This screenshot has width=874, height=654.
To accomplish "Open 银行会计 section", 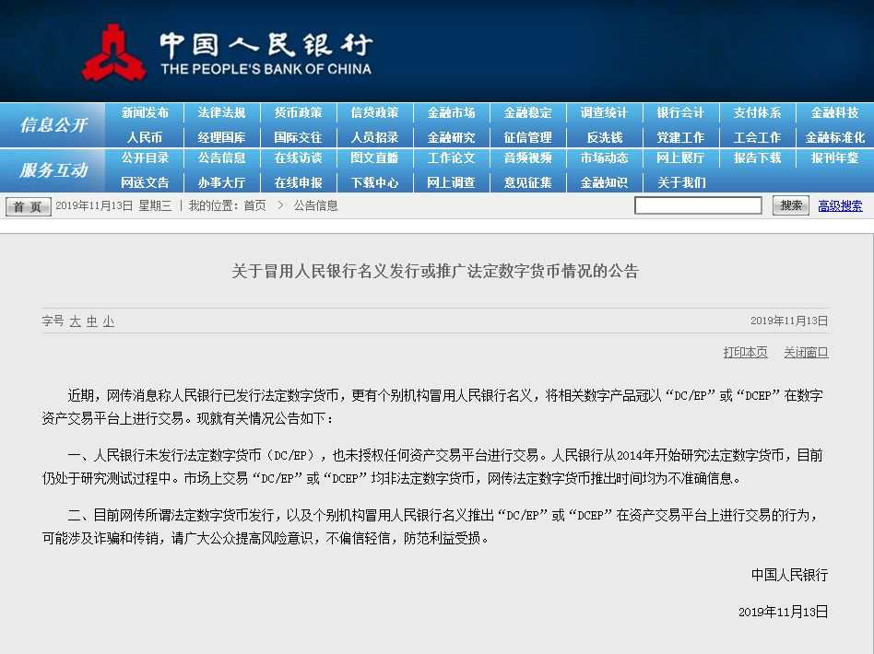I will point(680,112).
